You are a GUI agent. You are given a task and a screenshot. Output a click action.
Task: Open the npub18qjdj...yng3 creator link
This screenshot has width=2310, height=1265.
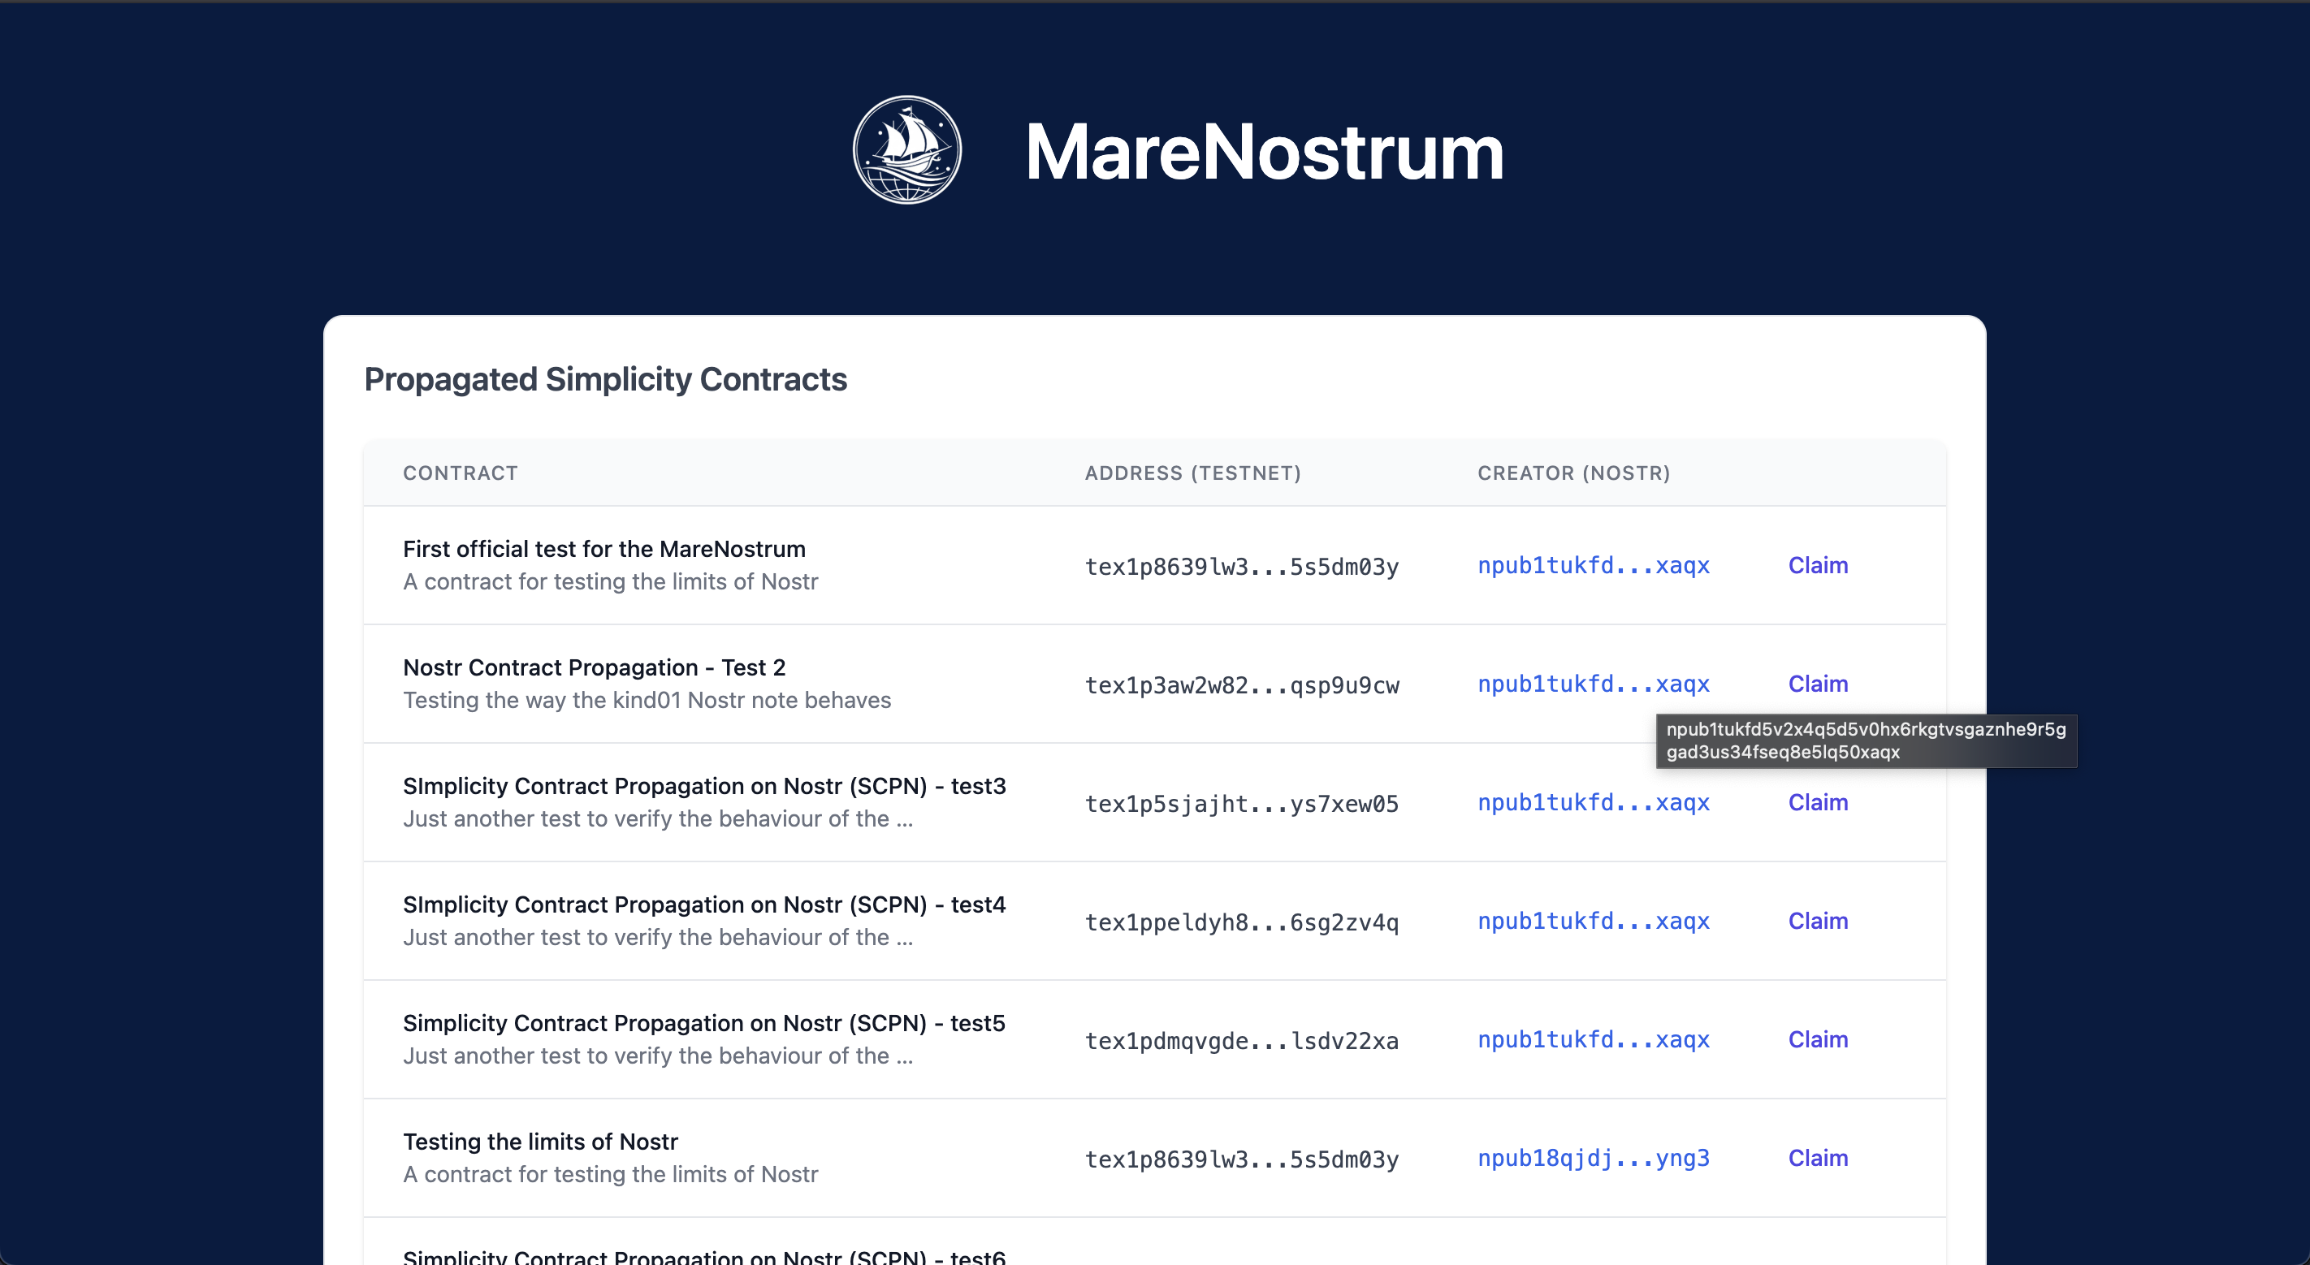pyautogui.click(x=1593, y=1157)
